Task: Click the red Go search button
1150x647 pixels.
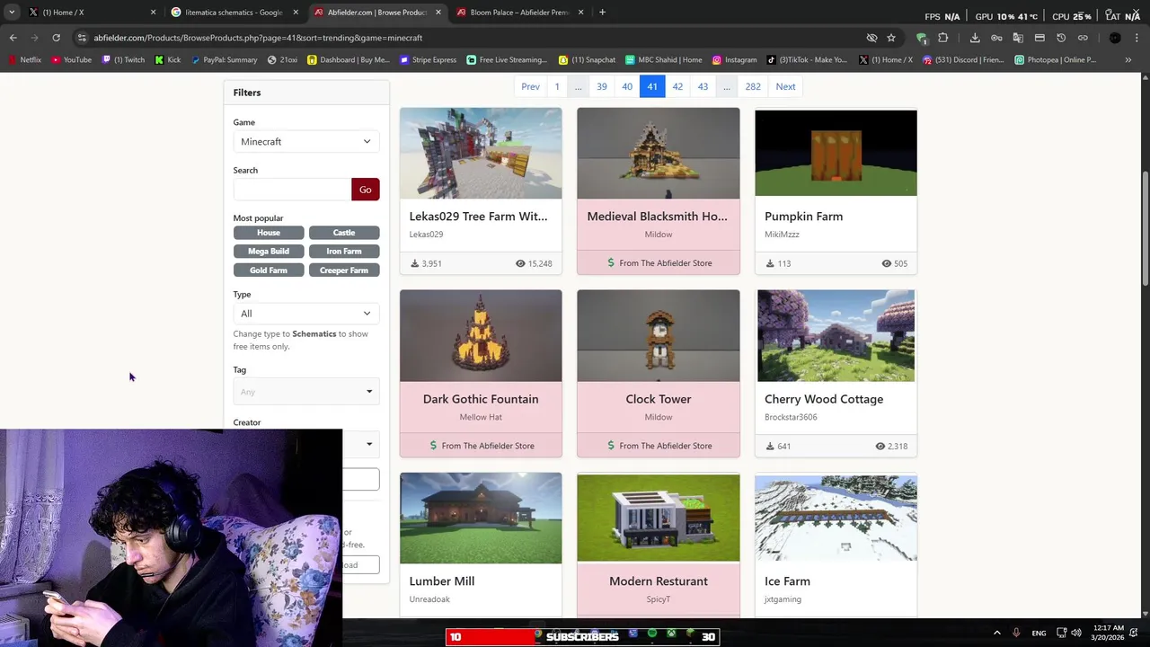Action: 366,190
